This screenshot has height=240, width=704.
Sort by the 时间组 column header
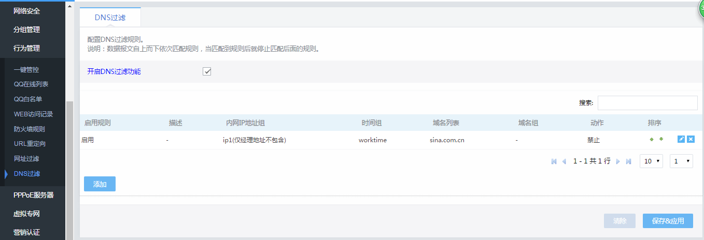[372, 123]
